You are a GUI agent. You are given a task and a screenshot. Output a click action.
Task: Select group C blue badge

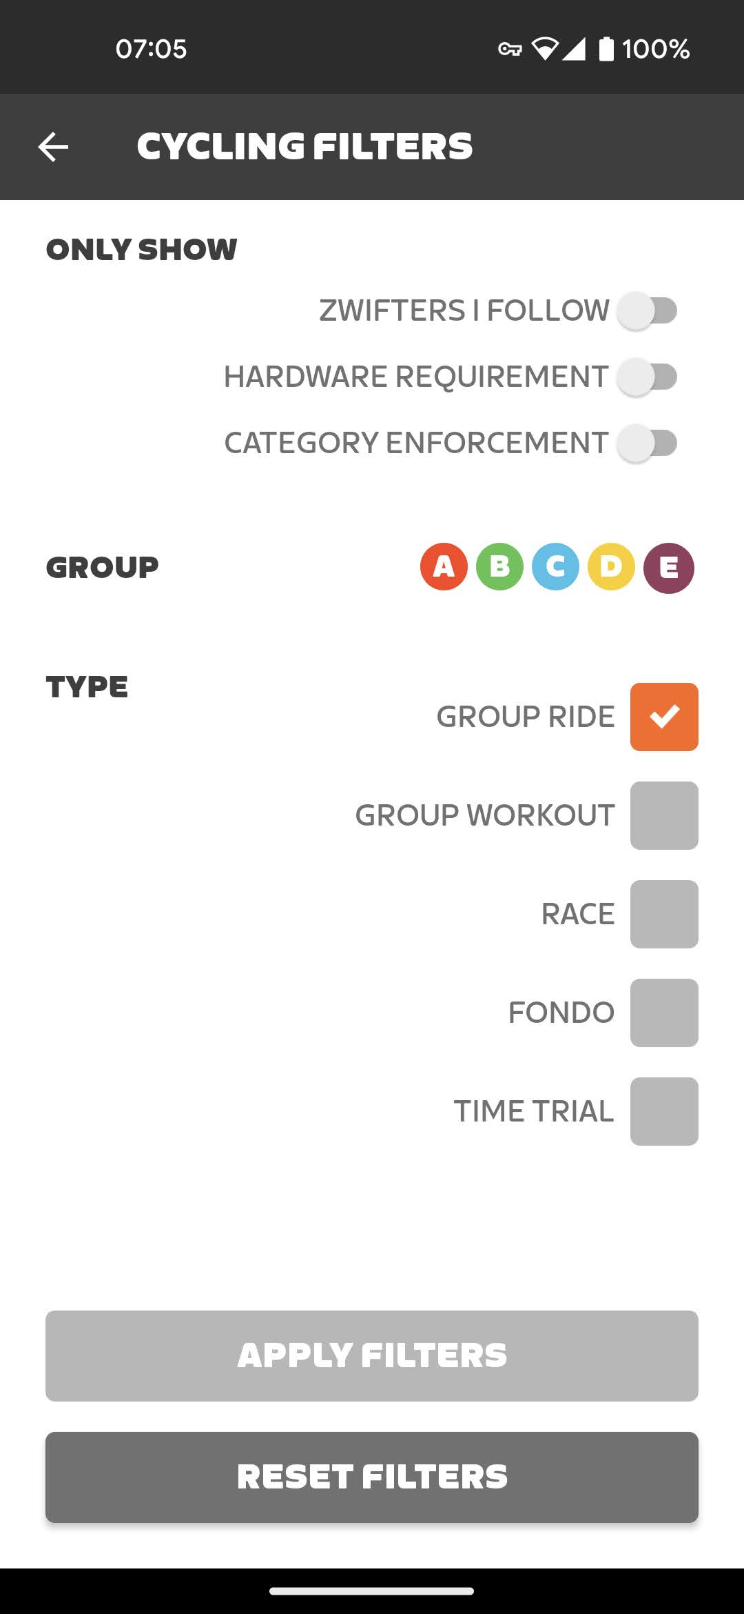555,567
